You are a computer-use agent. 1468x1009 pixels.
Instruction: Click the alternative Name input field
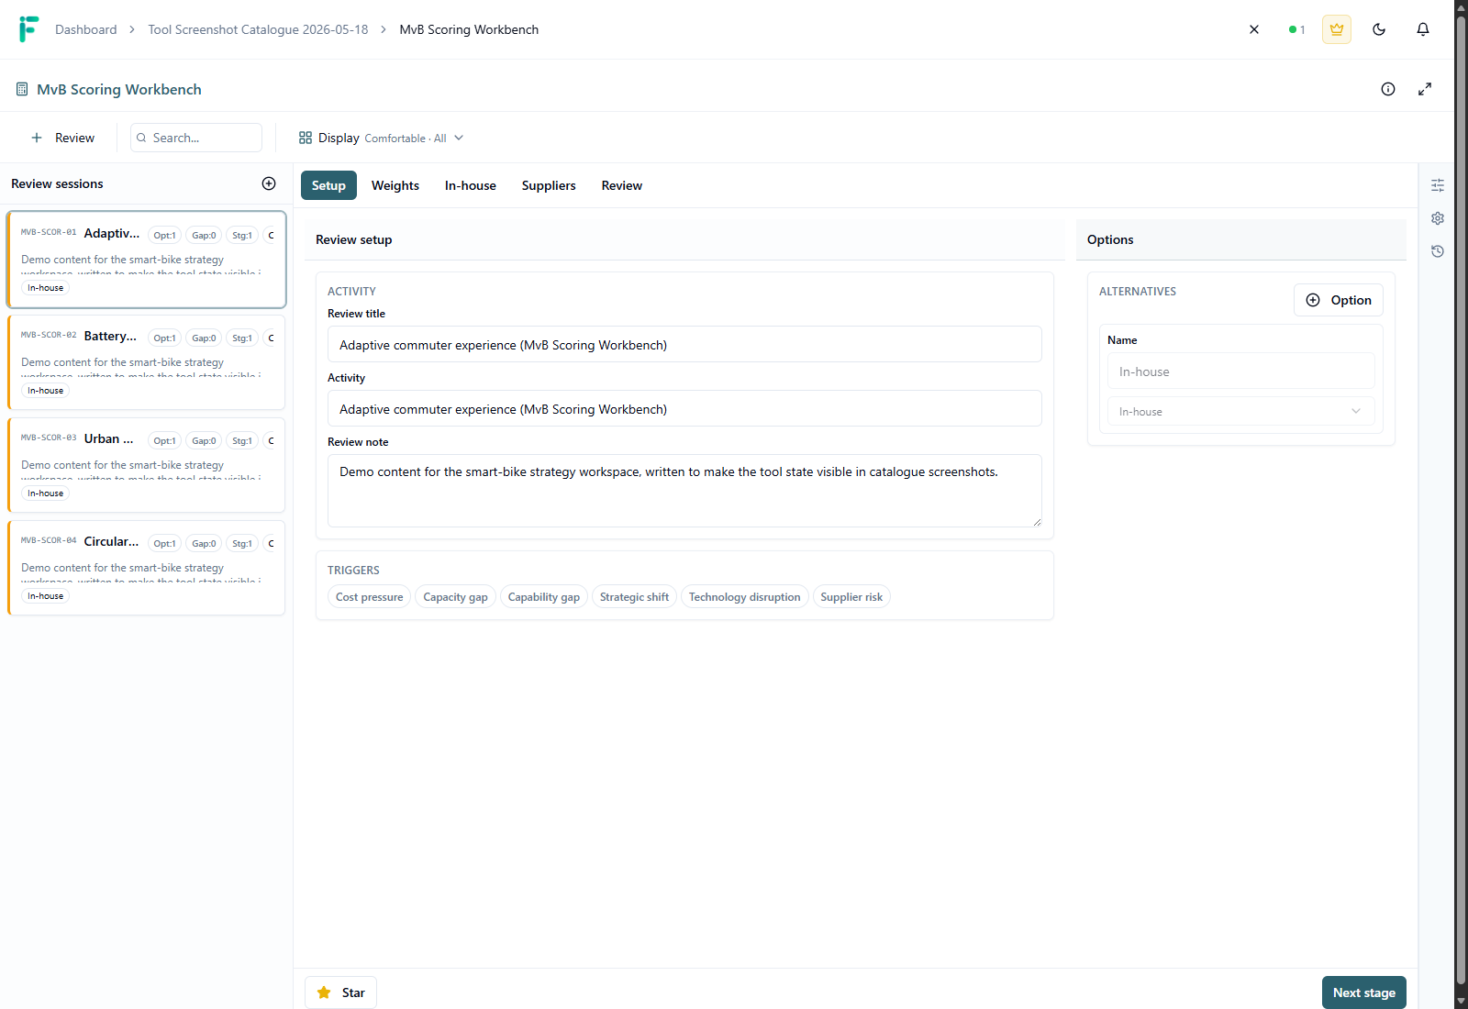tap(1240, 371)
